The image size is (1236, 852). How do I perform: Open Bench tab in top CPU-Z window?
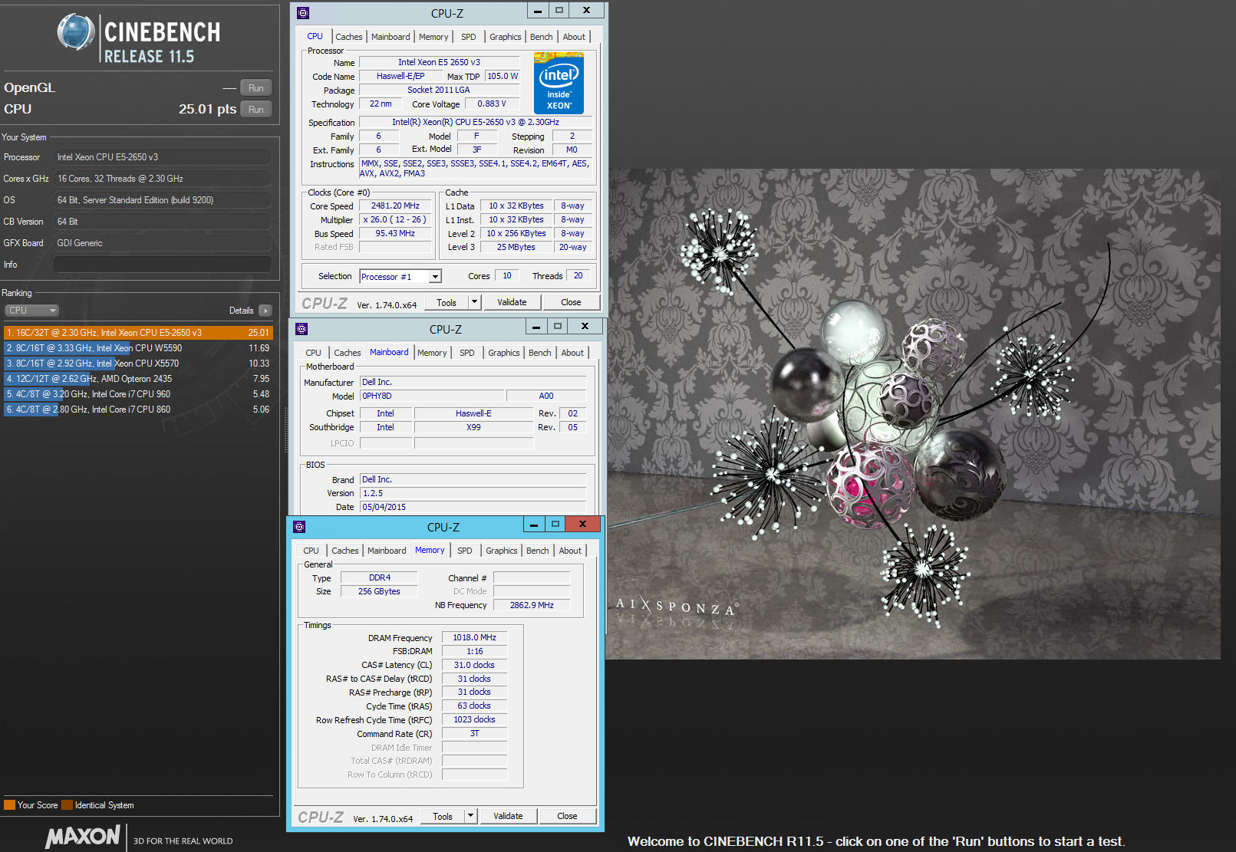(542, 37)
